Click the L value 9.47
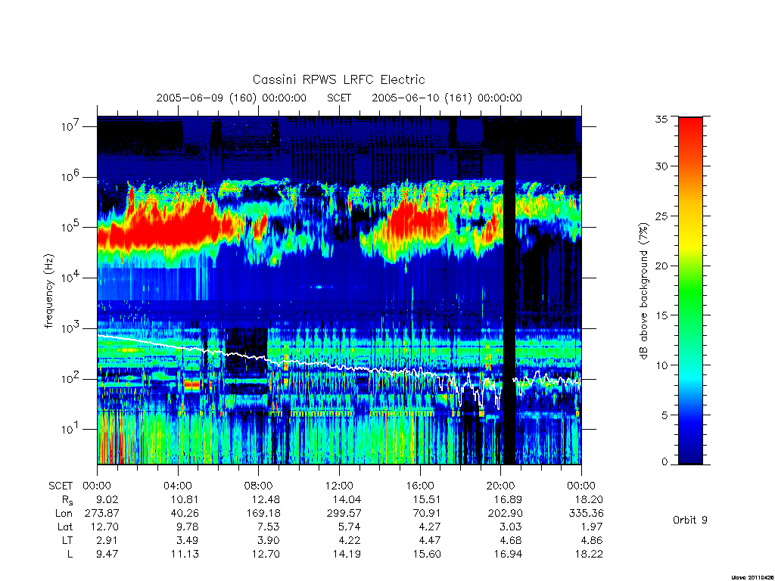775x581 pixels. (107, 554)
